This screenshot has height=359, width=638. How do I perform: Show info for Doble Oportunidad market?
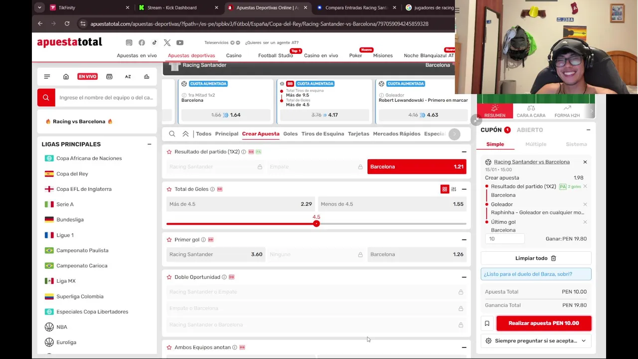(224, 277)
